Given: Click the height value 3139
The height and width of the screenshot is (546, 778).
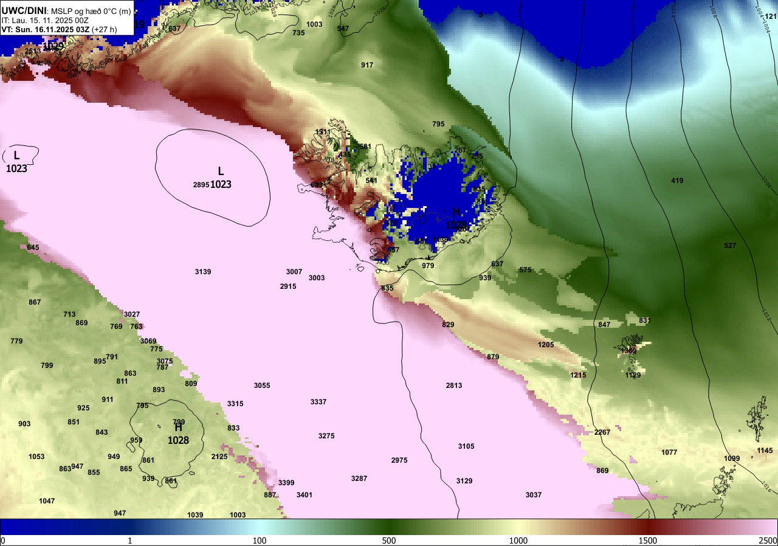Looking at the screenshot, I should tap(203, 272).
